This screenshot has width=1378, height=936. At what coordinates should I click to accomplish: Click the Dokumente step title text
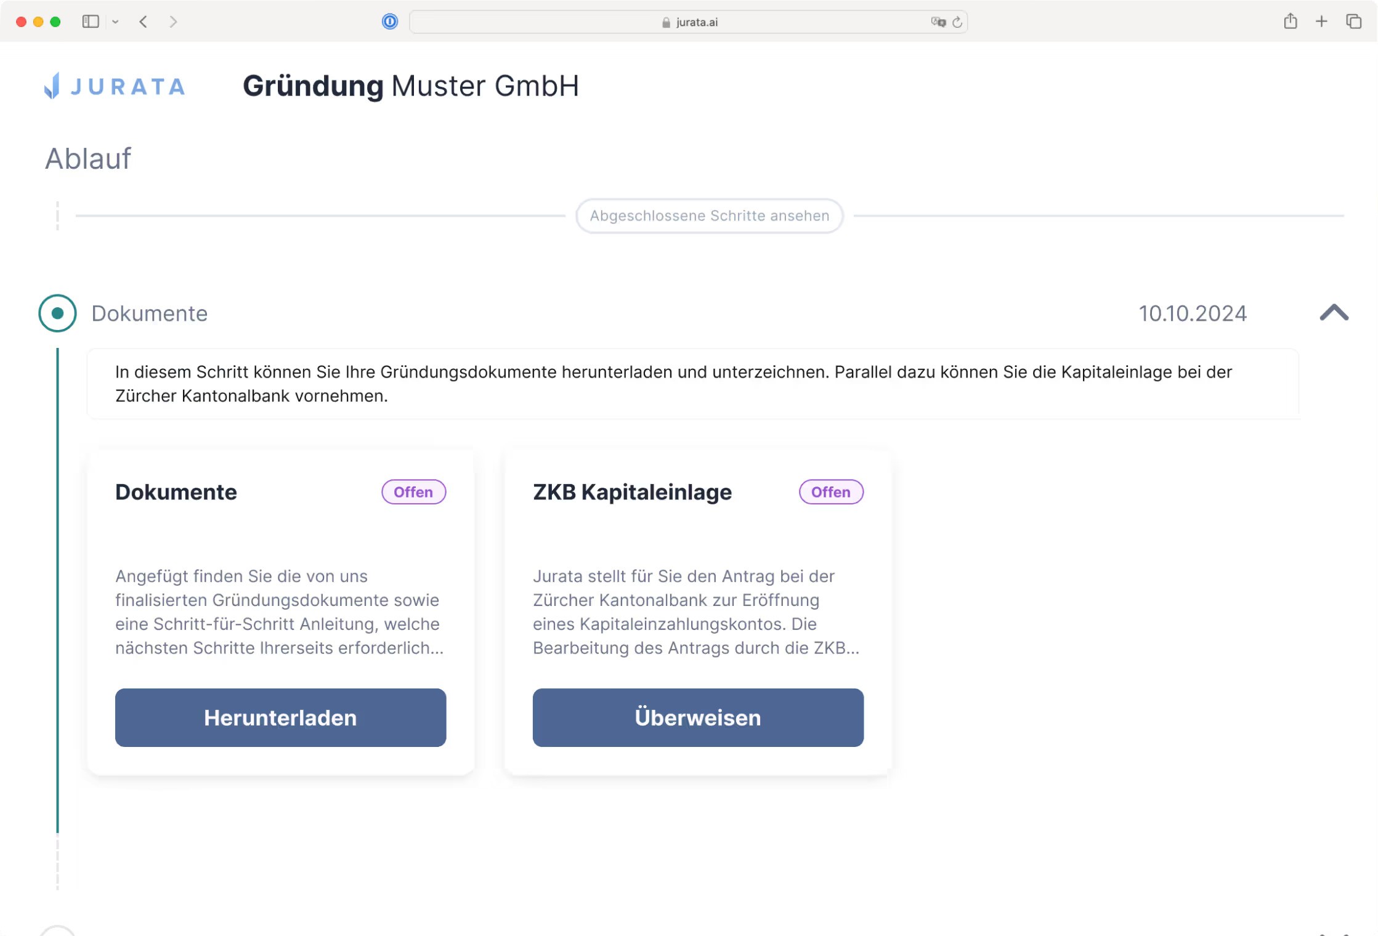tap(150, 313)
